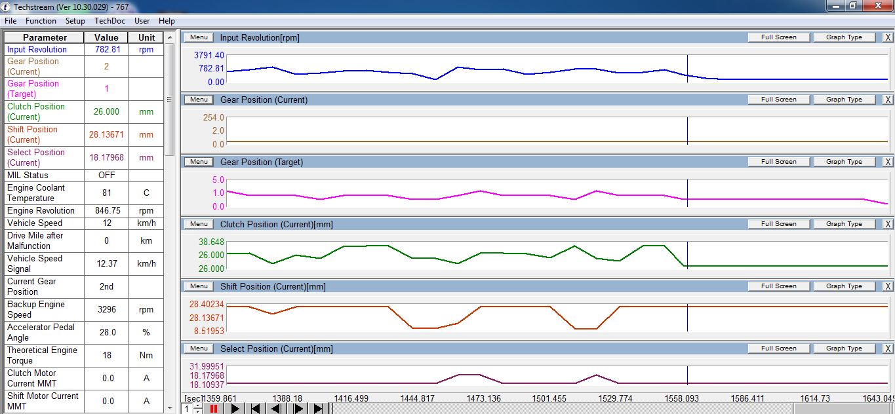The image size is (895, 414).
Task: Increase the playback speed stepper value
Action: 198,406
